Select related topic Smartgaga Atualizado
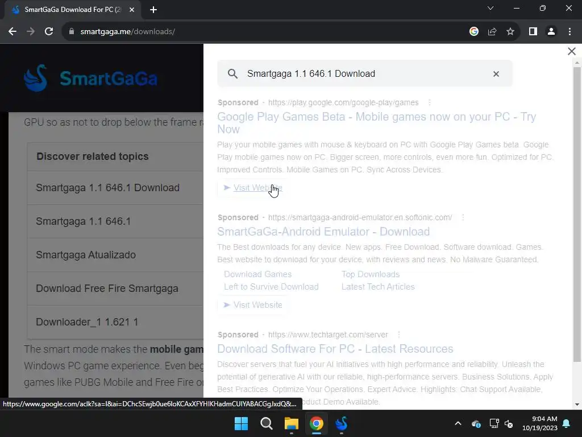The height and width of the screenshot is (437, 582). (x=115, y=255)
